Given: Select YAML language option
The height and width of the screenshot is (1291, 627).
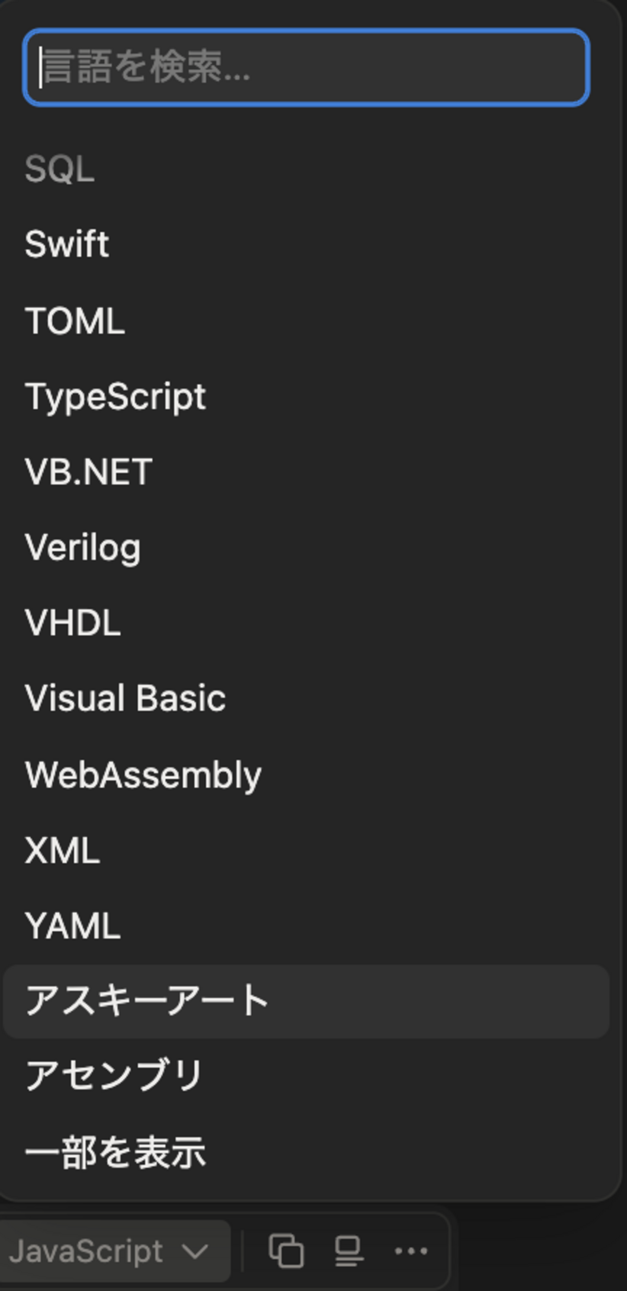Looking at the screenshot, I should click(73, 926).
